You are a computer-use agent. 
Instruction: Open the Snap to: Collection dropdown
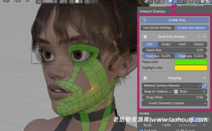click(157, 92)
